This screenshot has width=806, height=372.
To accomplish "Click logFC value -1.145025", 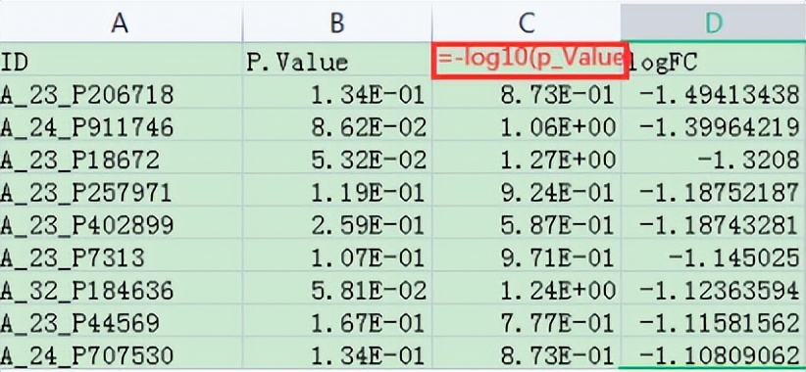I will [714, 256].
